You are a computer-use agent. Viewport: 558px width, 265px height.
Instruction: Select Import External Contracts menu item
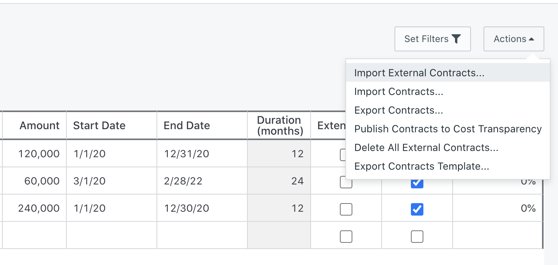point(448,73)
